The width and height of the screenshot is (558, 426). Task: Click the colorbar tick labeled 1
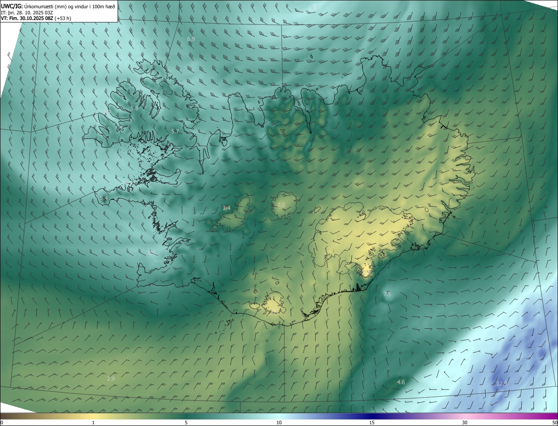(93, 423)
